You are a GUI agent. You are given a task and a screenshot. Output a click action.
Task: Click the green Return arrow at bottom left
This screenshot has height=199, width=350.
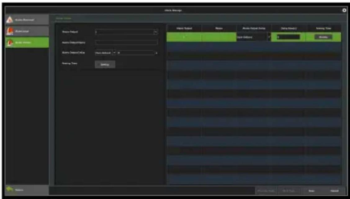click(x=10, y=190)
